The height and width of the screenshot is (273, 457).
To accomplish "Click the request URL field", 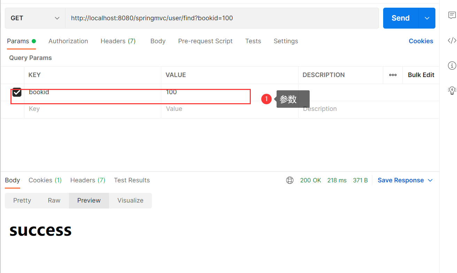I will tap(222, 18).
